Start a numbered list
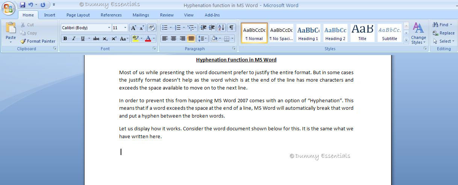This screenshot has height=185, width=458. [x=178, y=28]
